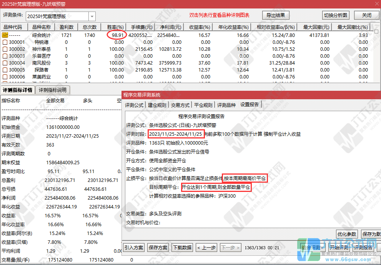Switch to the 评测指标说明 tab

click(53, 90)
